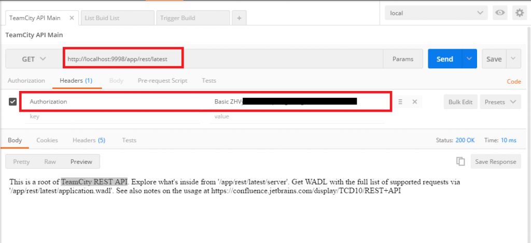Click the Save Response button
The width and height of the screenshot is (531, 243).
click(495, 162)
